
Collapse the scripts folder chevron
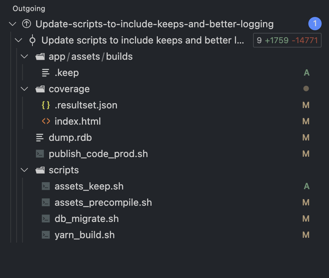[25, 170]
